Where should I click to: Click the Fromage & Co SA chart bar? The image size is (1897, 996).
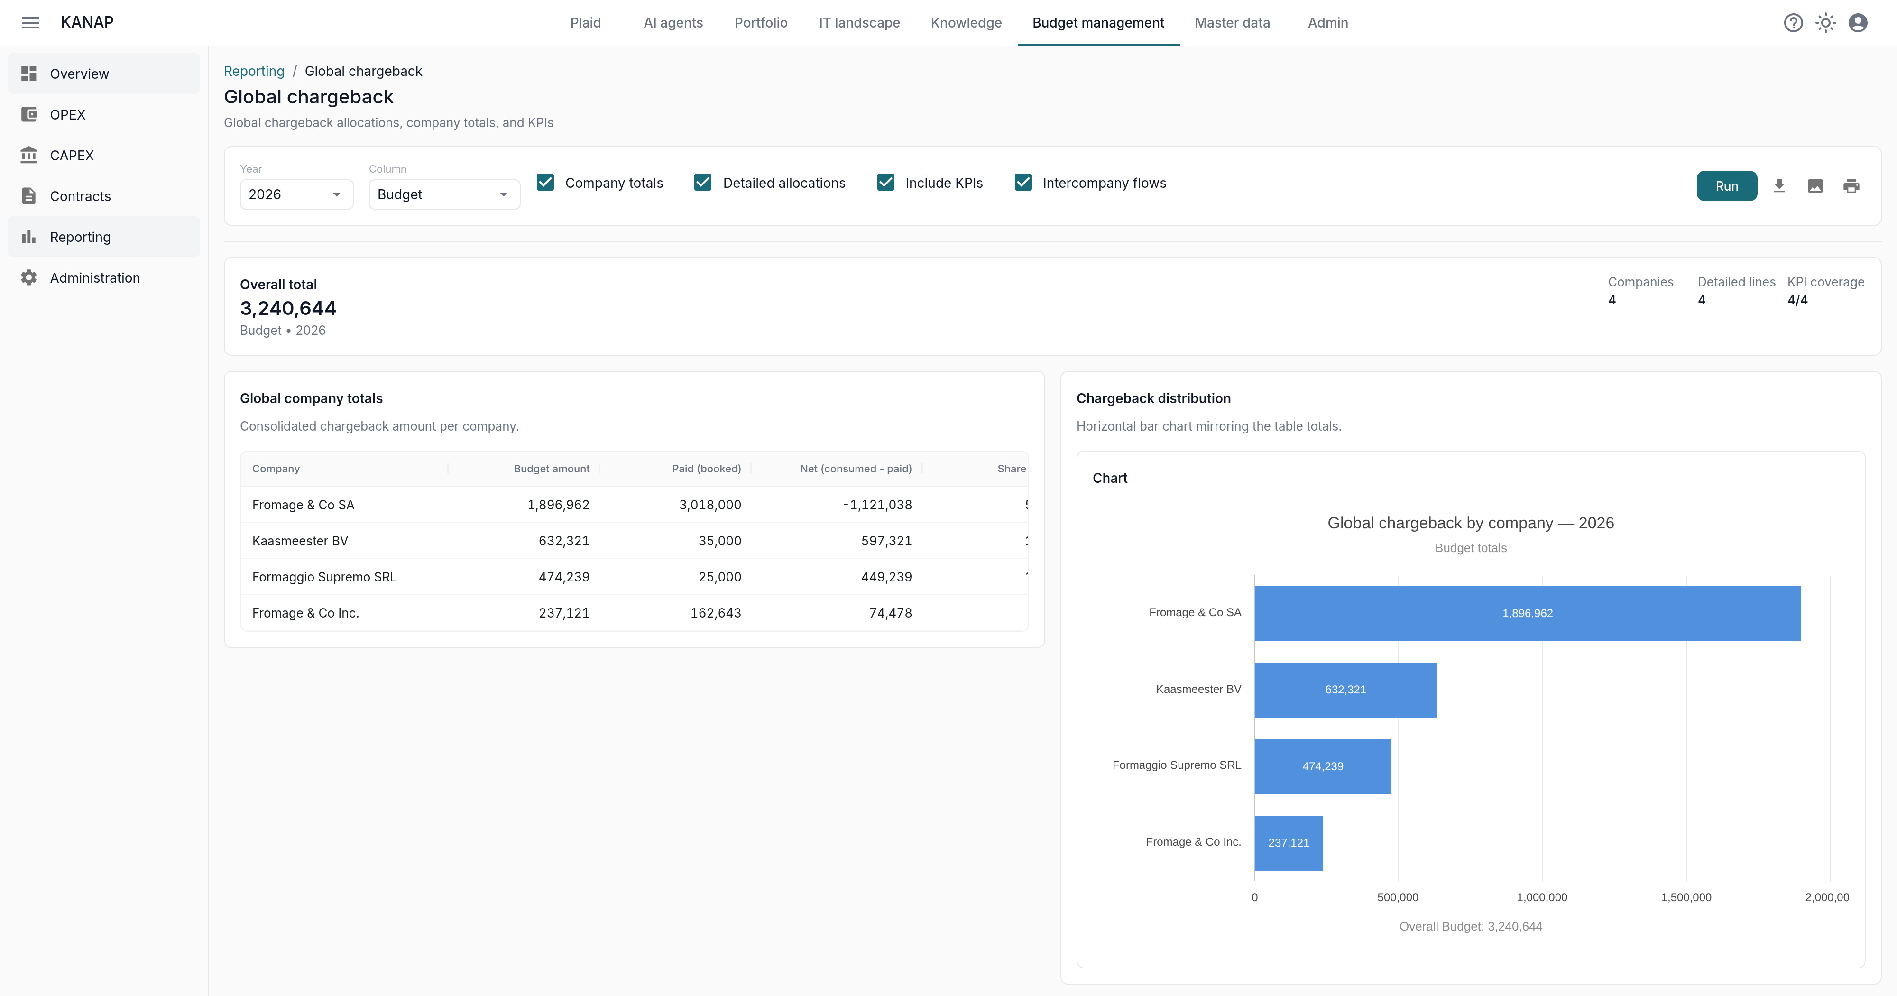tap(1527, 613)
